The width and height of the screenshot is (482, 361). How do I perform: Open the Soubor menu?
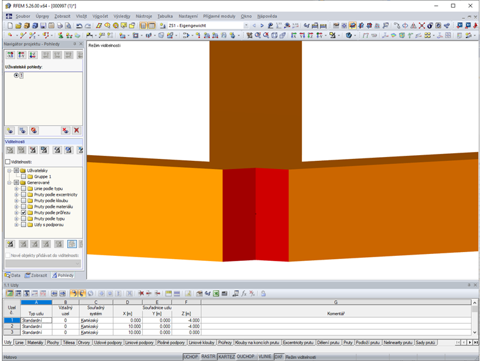click(x=23, y=16)
